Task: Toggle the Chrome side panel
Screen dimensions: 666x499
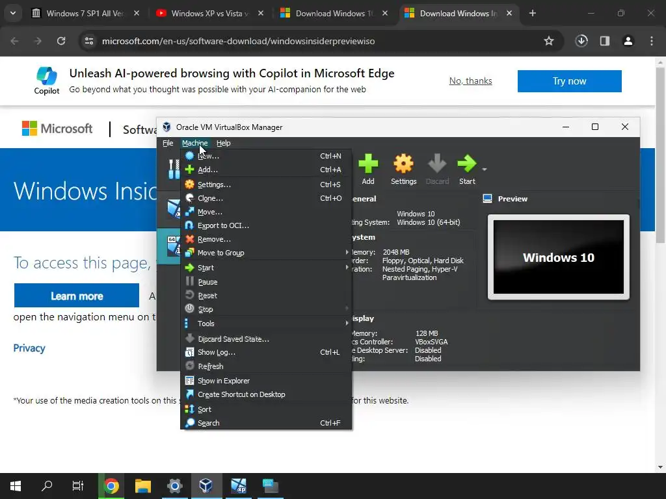Action: (x=605, y=41)
